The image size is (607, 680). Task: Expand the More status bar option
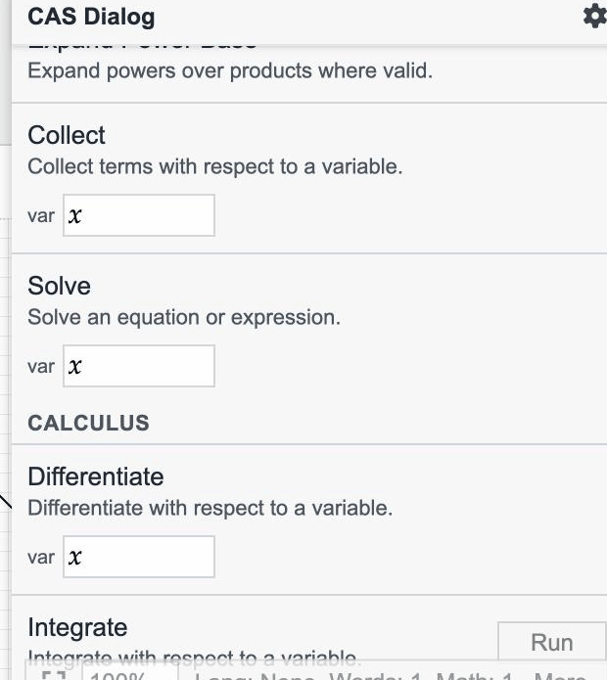[x=560, y=676]
